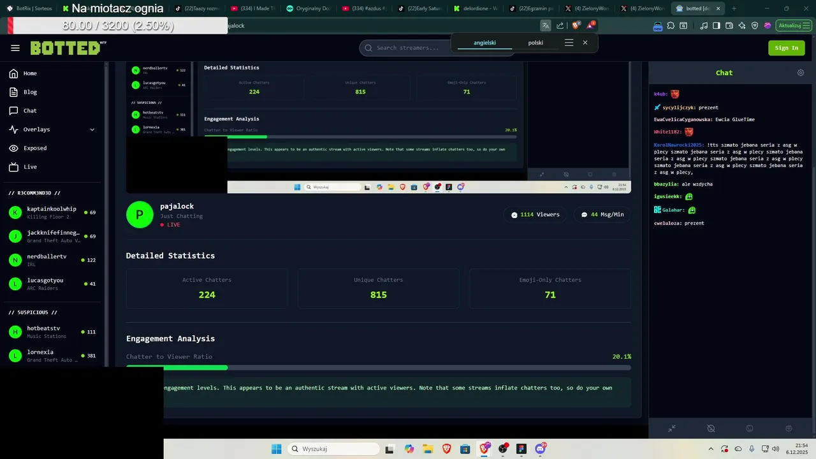Image resolution: width=816 pixels, height=459 pixels.
Task: Toggle the hide emotes icon in chat footer
Action: [x=711, y=428]
